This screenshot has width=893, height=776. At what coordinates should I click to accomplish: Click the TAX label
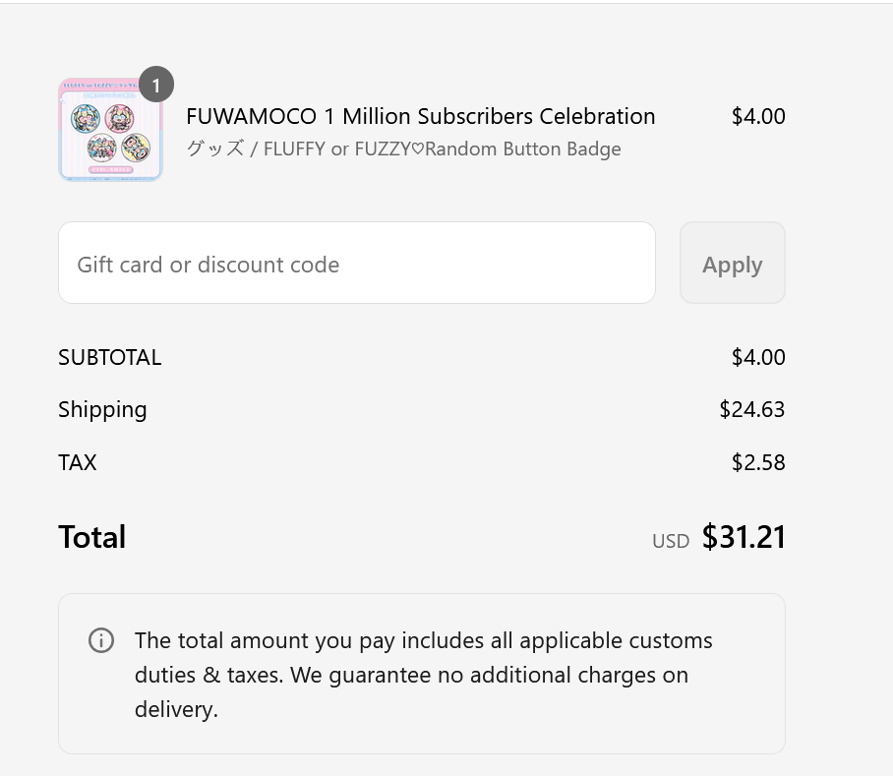click(x=78, y=462)
